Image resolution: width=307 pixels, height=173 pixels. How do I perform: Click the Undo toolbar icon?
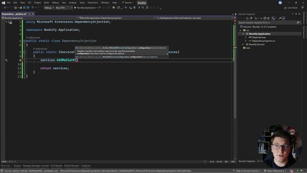33,8
